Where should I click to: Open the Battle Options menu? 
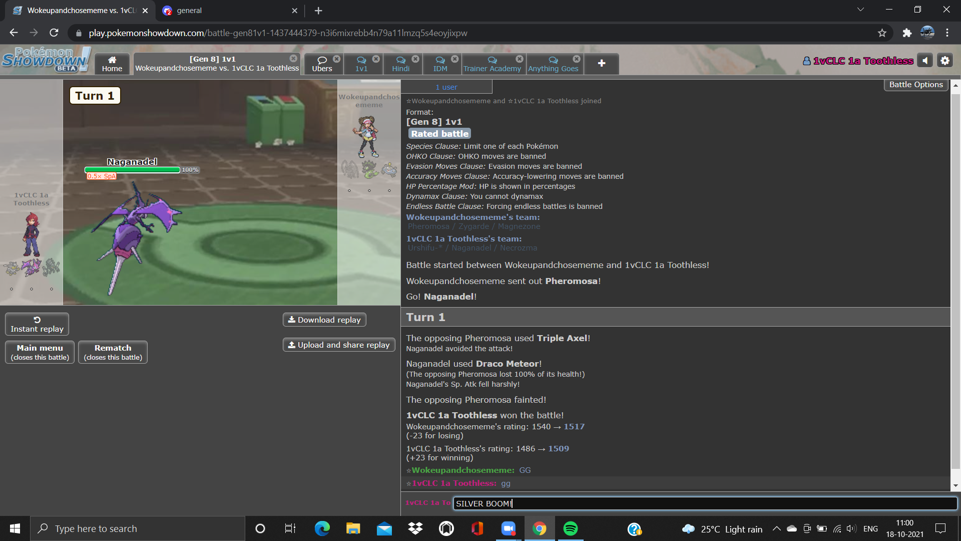pos(916,85)
